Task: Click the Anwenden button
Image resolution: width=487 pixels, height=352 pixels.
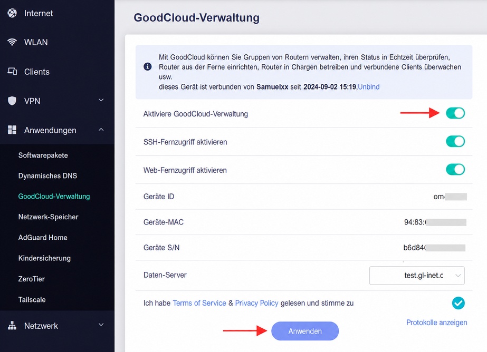Action: click(x=305, y=331)
